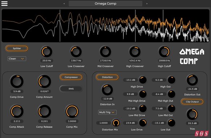Select the Low Out -15.1 dB value
The width and height of the screenshot is (211, 138).
tap(159, 123)
